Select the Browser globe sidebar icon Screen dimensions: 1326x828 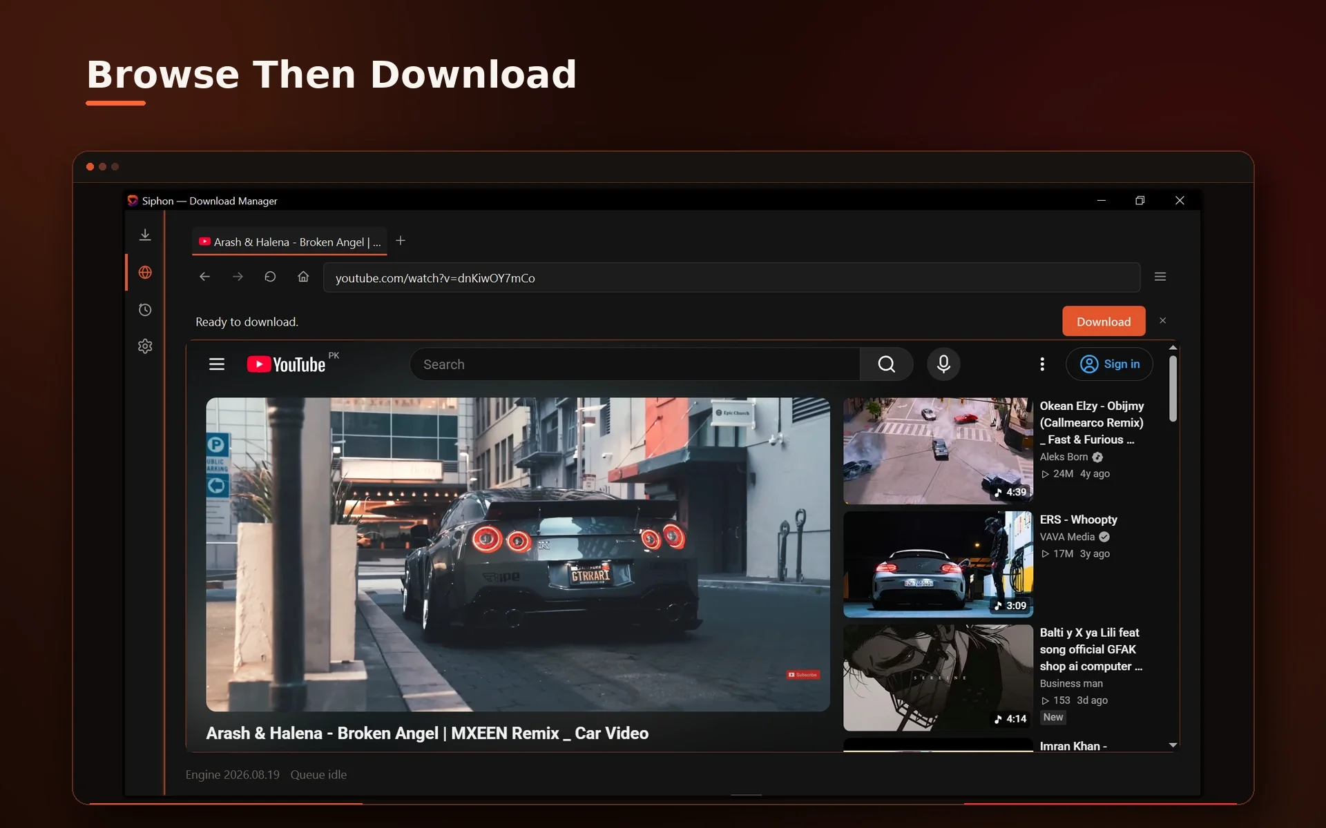pyautogui.click(x=145, y=273)
